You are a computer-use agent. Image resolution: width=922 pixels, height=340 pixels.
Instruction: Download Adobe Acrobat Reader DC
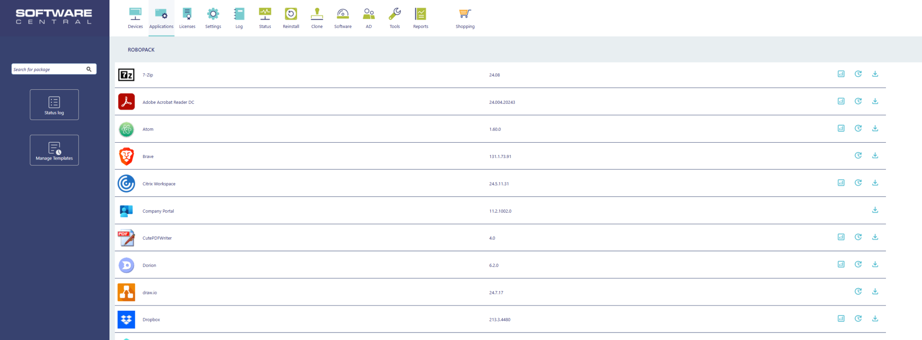(x=875, y=101)
